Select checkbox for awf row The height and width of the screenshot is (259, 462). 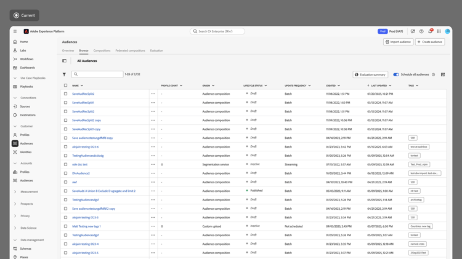point(65,182)
